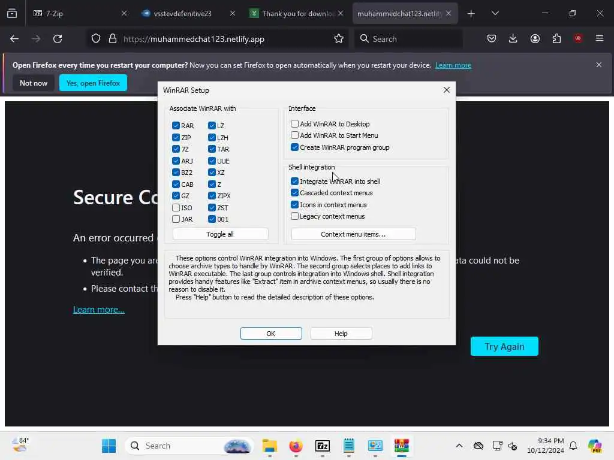614x460 pixels.
Task: Check Add WinRAR to Desktop
Action: point(294,123)
